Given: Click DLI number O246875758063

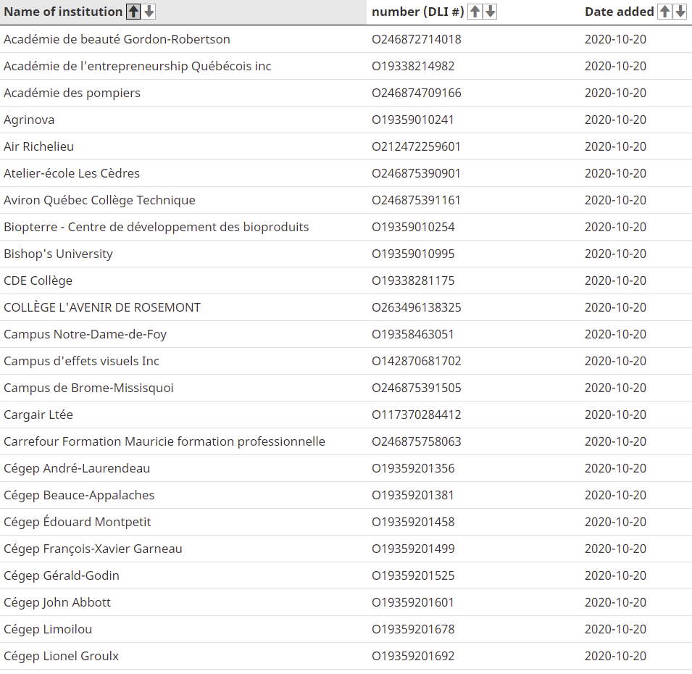Looking at the screenshot, I should pos(416,442).
